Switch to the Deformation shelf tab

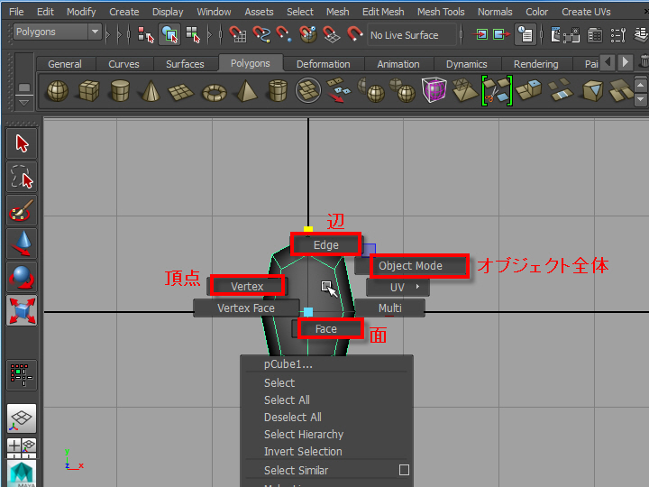pos(323,64)
